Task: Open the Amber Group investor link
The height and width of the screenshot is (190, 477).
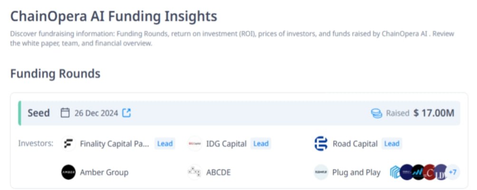Action: (x=104, y=172)
